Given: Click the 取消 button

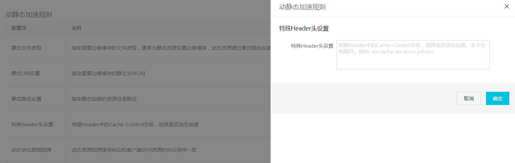Looking at the screenshot, I should pyautogui.click(x=469, y=98).
